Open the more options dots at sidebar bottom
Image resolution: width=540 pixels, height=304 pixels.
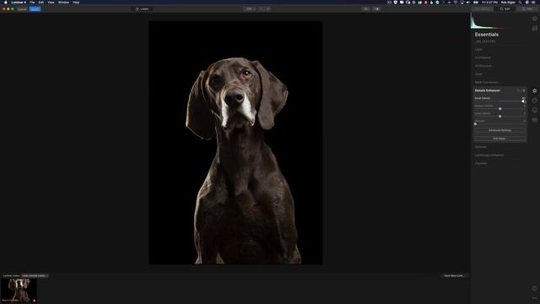(534, 298)
